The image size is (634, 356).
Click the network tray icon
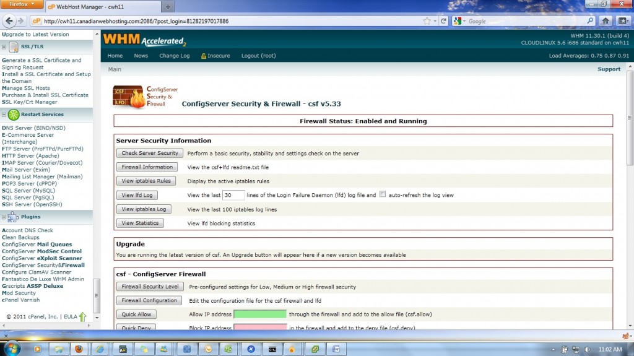point(576,349)
